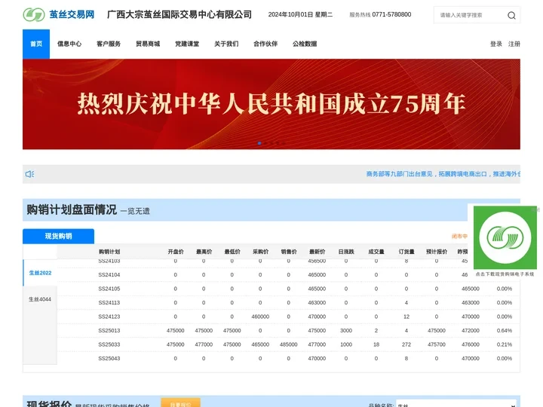
Task: Click the 75周年 celebration banner
Action: pos(271,104)
